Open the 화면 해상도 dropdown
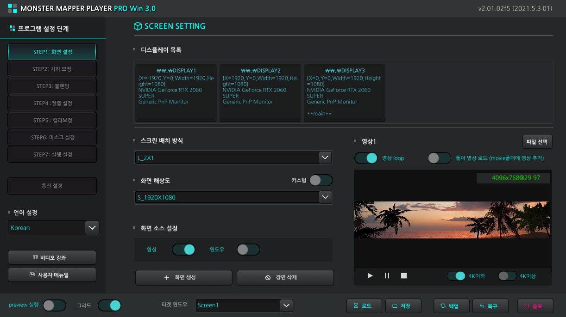The height and width of the screenshot is (317, 566). point(233,197)
